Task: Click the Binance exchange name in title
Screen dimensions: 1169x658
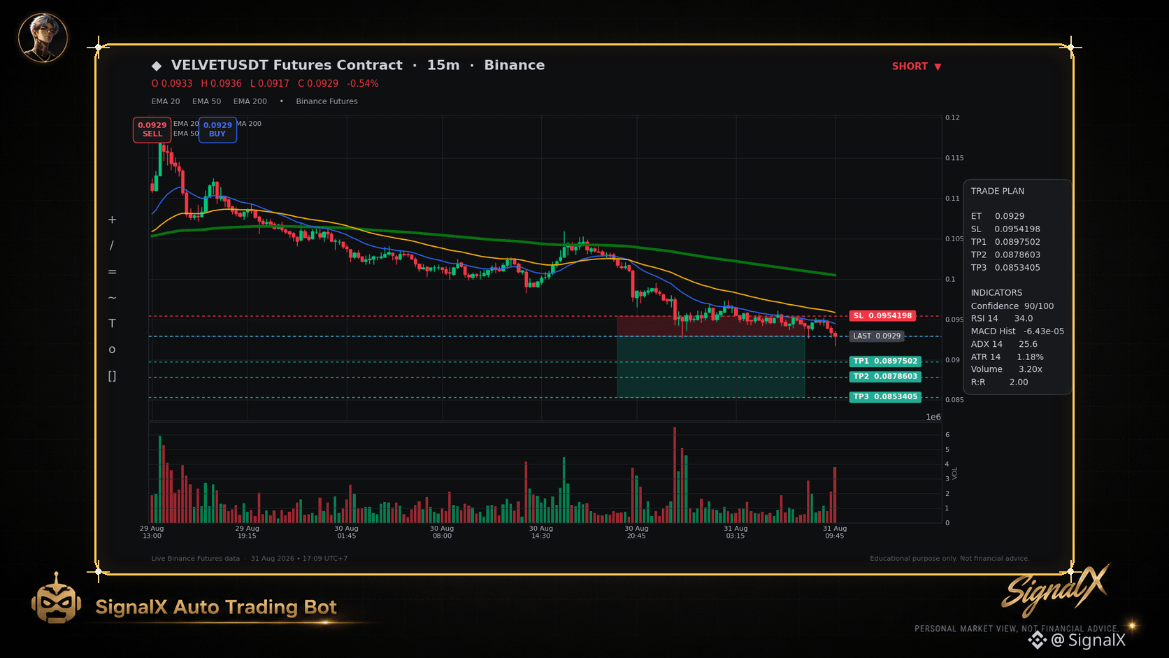Action: click(x=515, y=65)
